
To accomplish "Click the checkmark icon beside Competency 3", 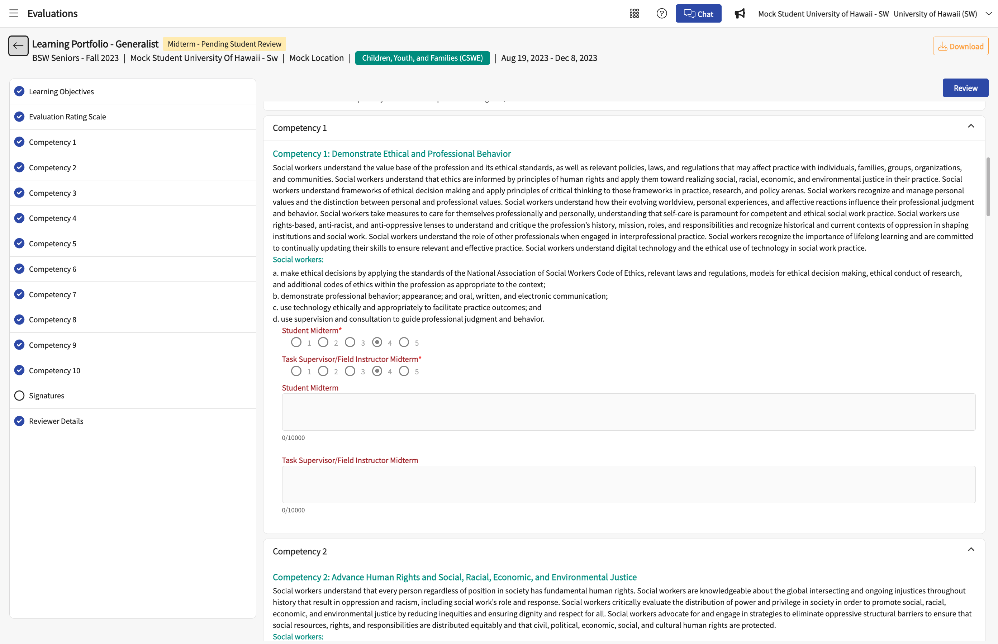I will pyautogui.click(x=19, y=193).
